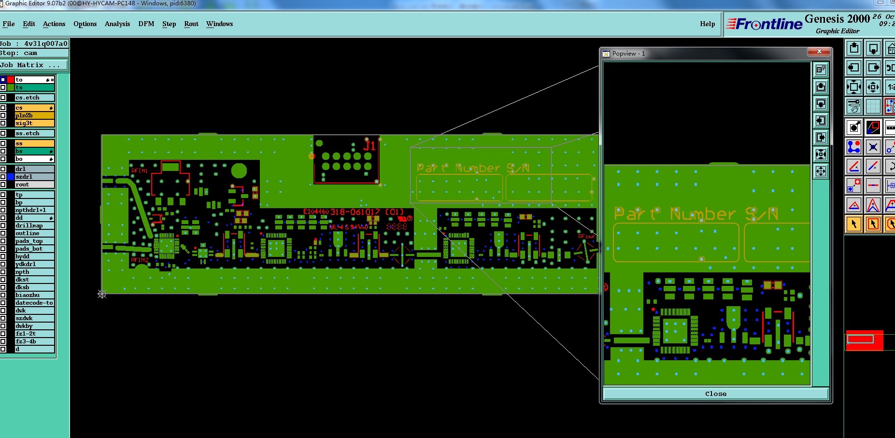Select the red-blue rectangle area tool
The image size is (895, 438).
[x=873, y=127]
